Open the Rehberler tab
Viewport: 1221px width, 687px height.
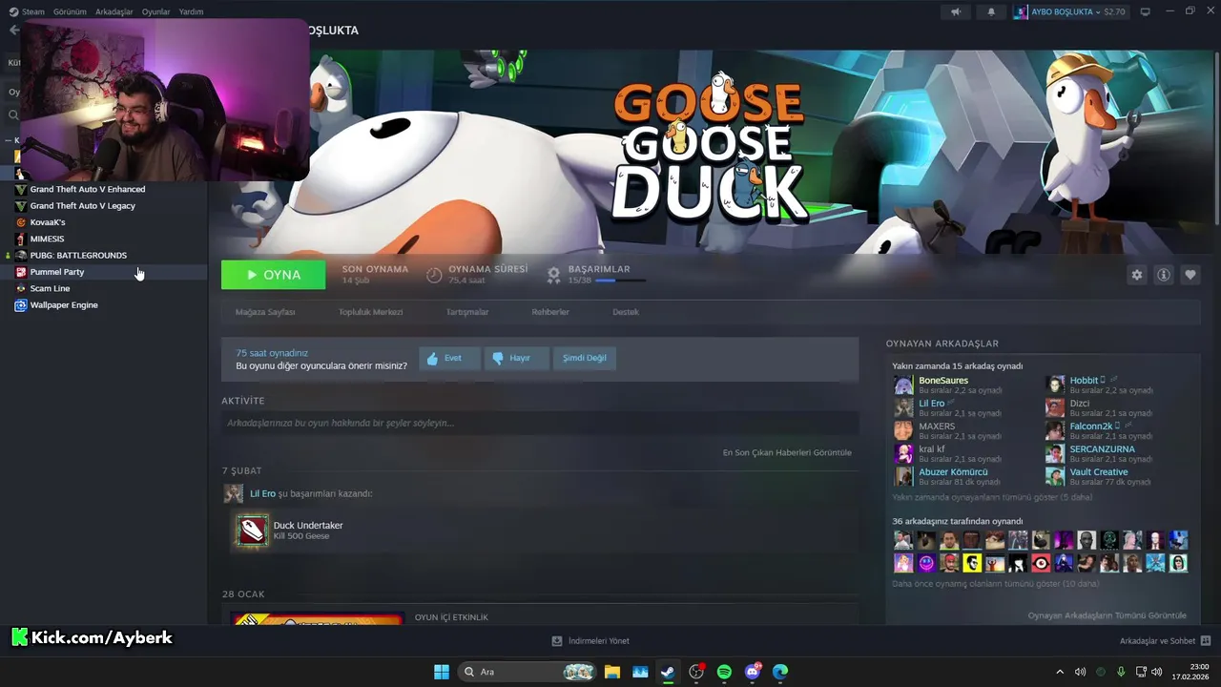(x=550, y=312)
